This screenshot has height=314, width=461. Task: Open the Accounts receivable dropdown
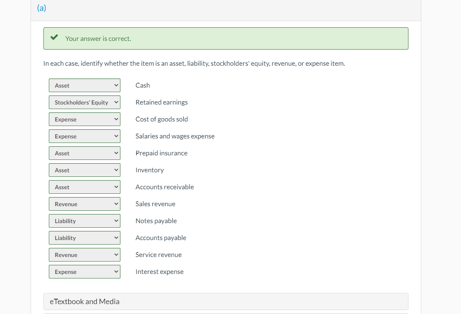pyautogui.click(x=84, y=187)
